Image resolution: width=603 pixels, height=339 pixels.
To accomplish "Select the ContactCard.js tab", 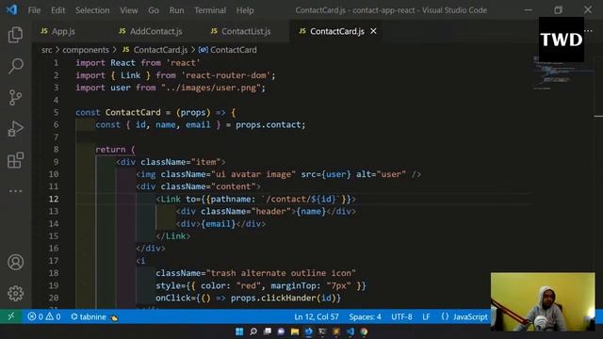I will point(336,31).
